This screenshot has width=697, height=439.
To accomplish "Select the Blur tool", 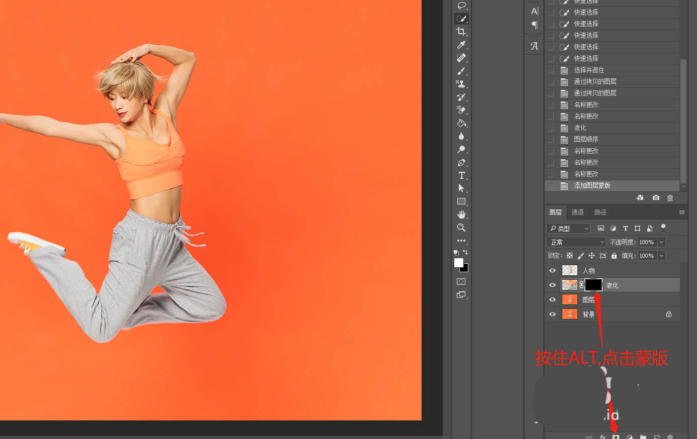I will click(461, 136).
